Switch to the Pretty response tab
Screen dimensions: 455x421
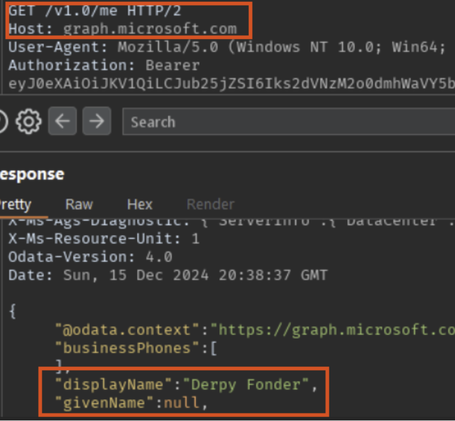click(15, 204)
